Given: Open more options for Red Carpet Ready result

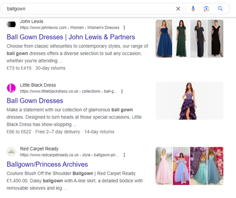Looking at the screenshot, I should click(125, 155).
